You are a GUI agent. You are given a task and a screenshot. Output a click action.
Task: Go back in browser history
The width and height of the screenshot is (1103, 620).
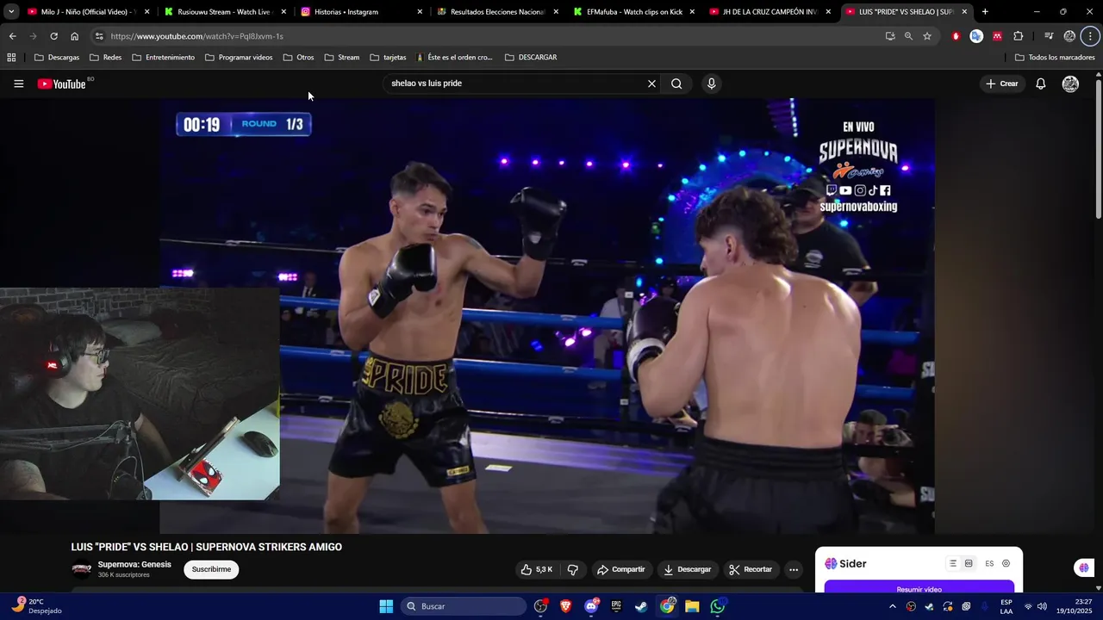pos(12,36)
